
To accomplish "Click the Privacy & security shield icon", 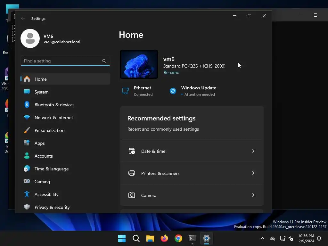I will point(27,207).
